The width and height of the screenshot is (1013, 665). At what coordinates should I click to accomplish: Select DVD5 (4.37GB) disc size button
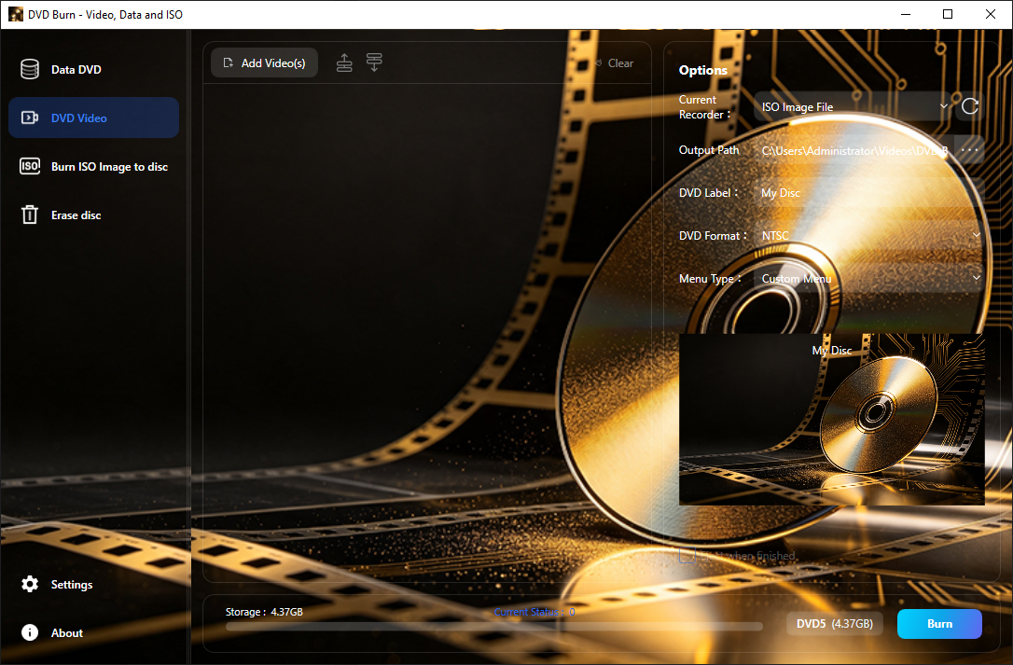click(835, 624)
